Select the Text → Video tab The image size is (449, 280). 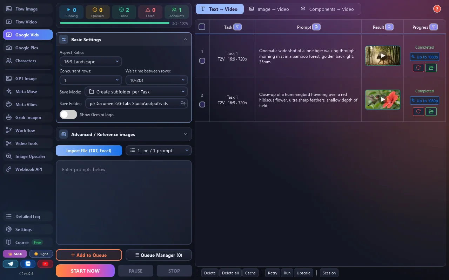(220, 9)
